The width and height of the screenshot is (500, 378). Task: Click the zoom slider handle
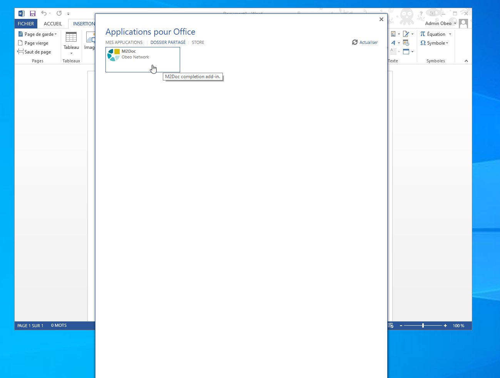point(423,326)
